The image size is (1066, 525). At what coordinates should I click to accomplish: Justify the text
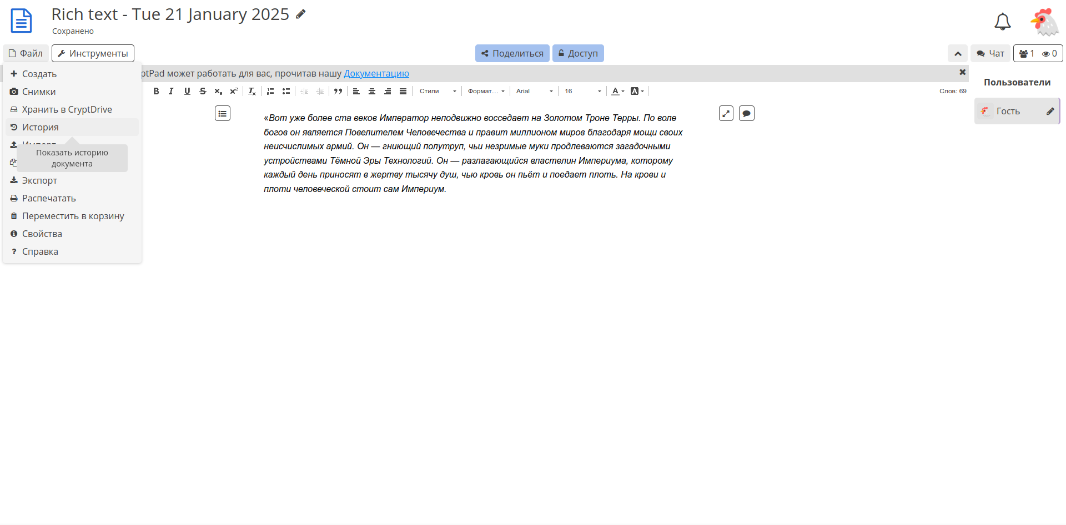point(403,91)
